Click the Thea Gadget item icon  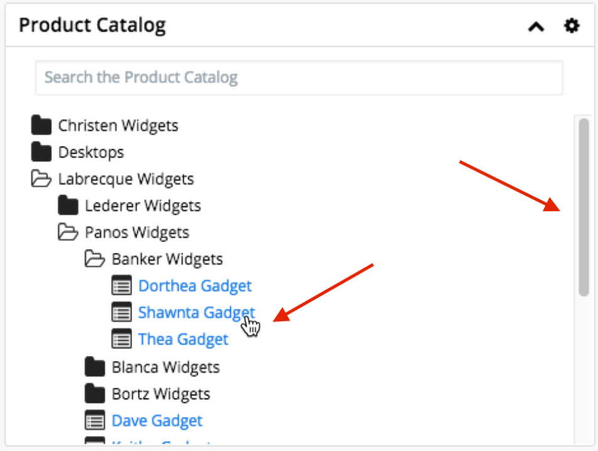coord(122,340)
